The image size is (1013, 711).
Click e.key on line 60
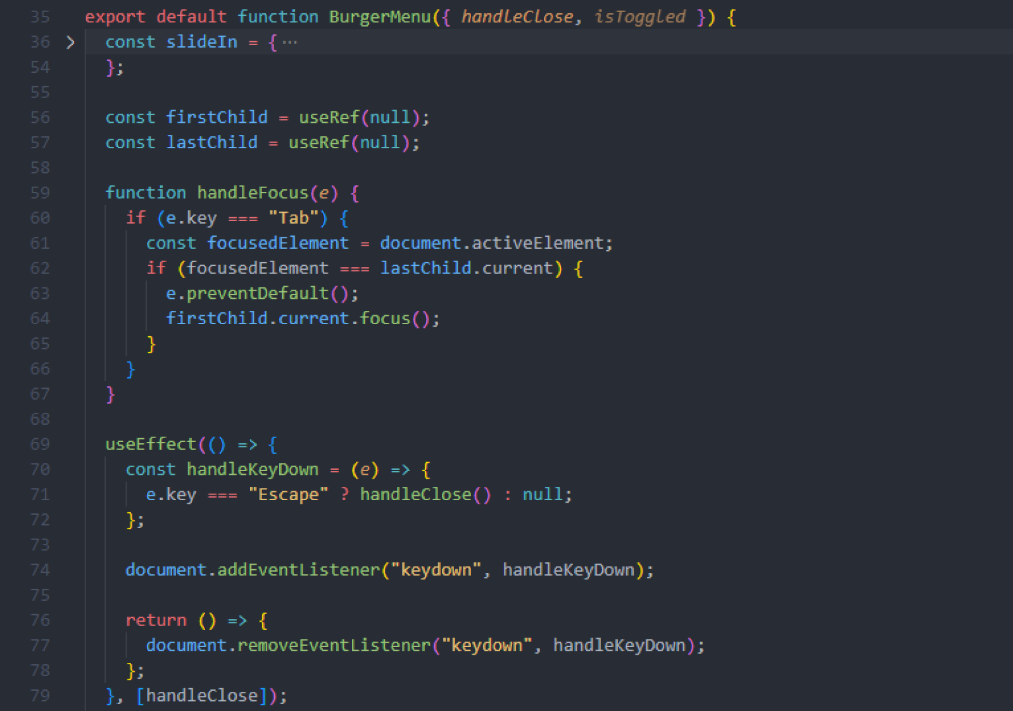click(x=192, y=218)
